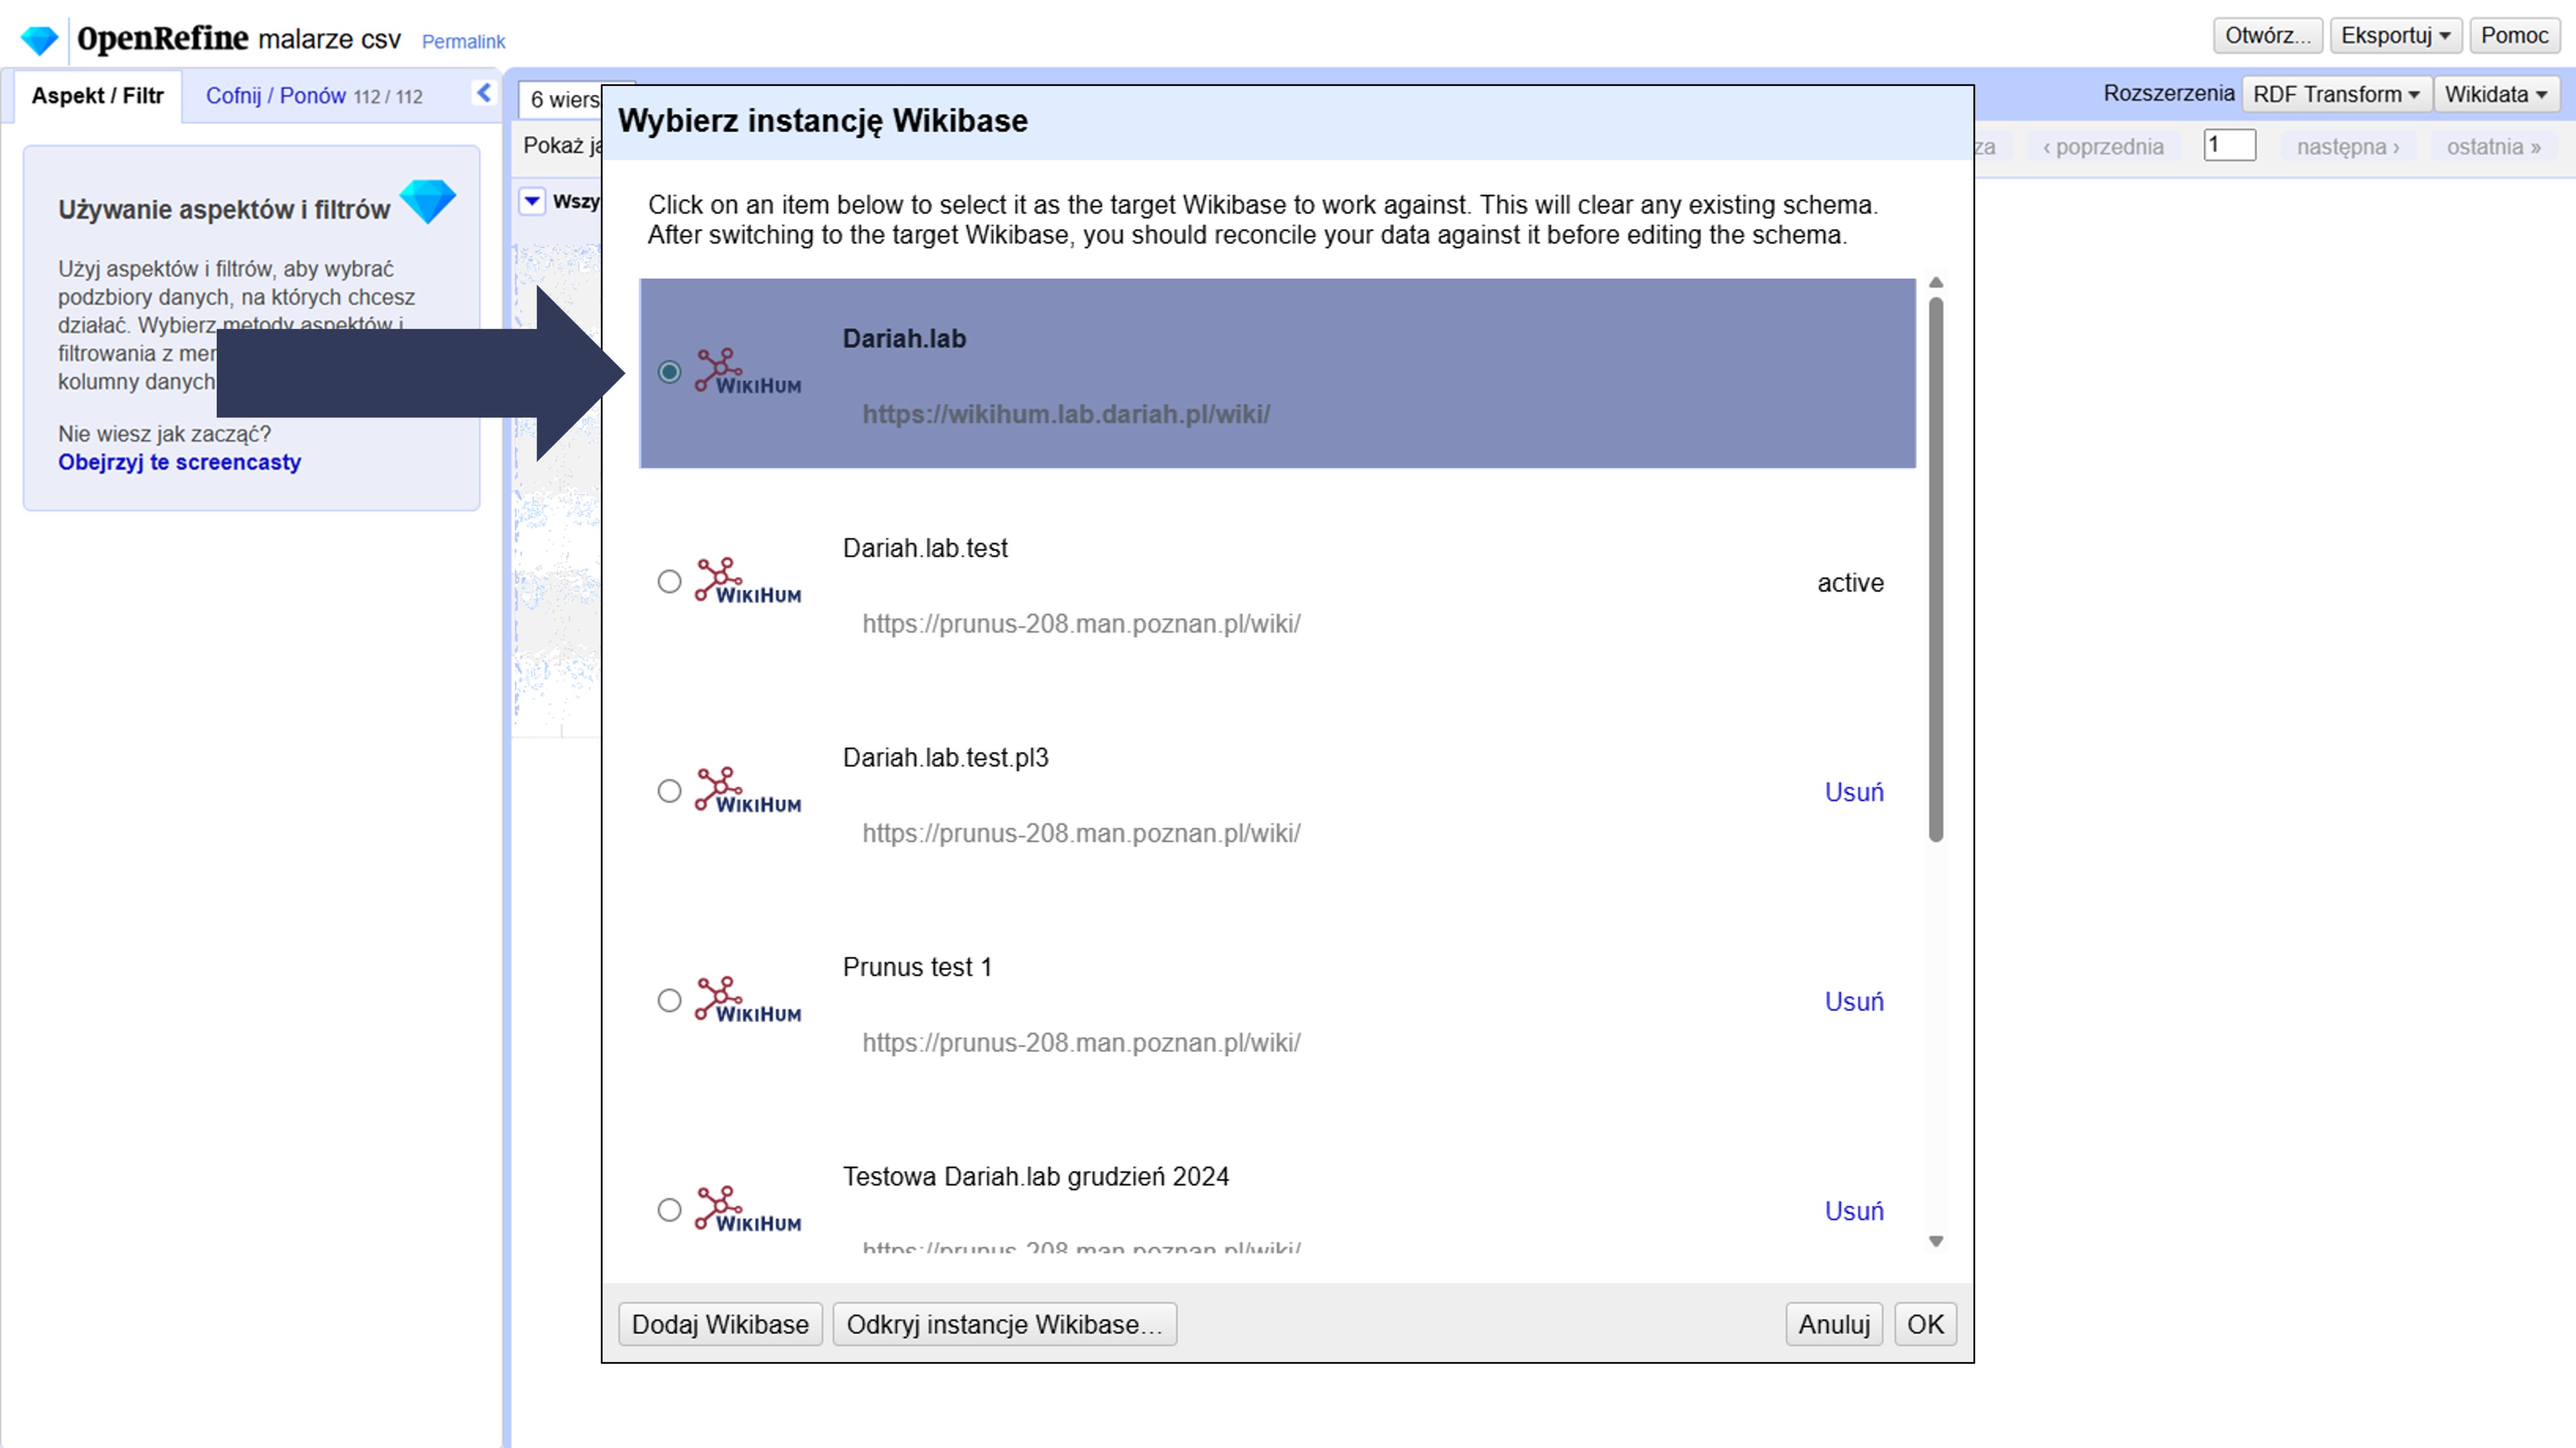This screenshot has height=1448, width=2576.
Task: Expand the Eksportuj menu
Action: (x=2394, y=36)
